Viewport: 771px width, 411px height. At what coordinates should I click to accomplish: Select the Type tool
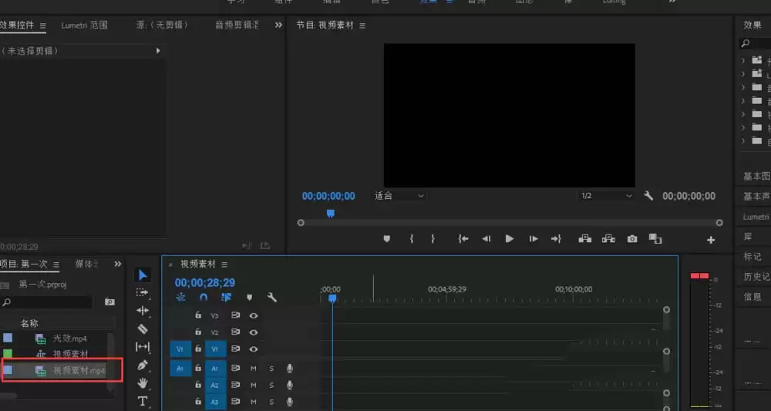pyautogui.click(x=143, y=401)
